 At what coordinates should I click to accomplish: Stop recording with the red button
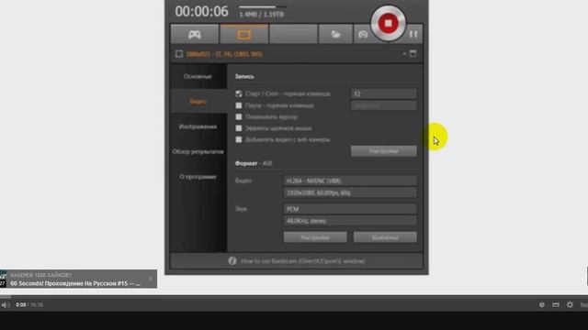(388, 23)
